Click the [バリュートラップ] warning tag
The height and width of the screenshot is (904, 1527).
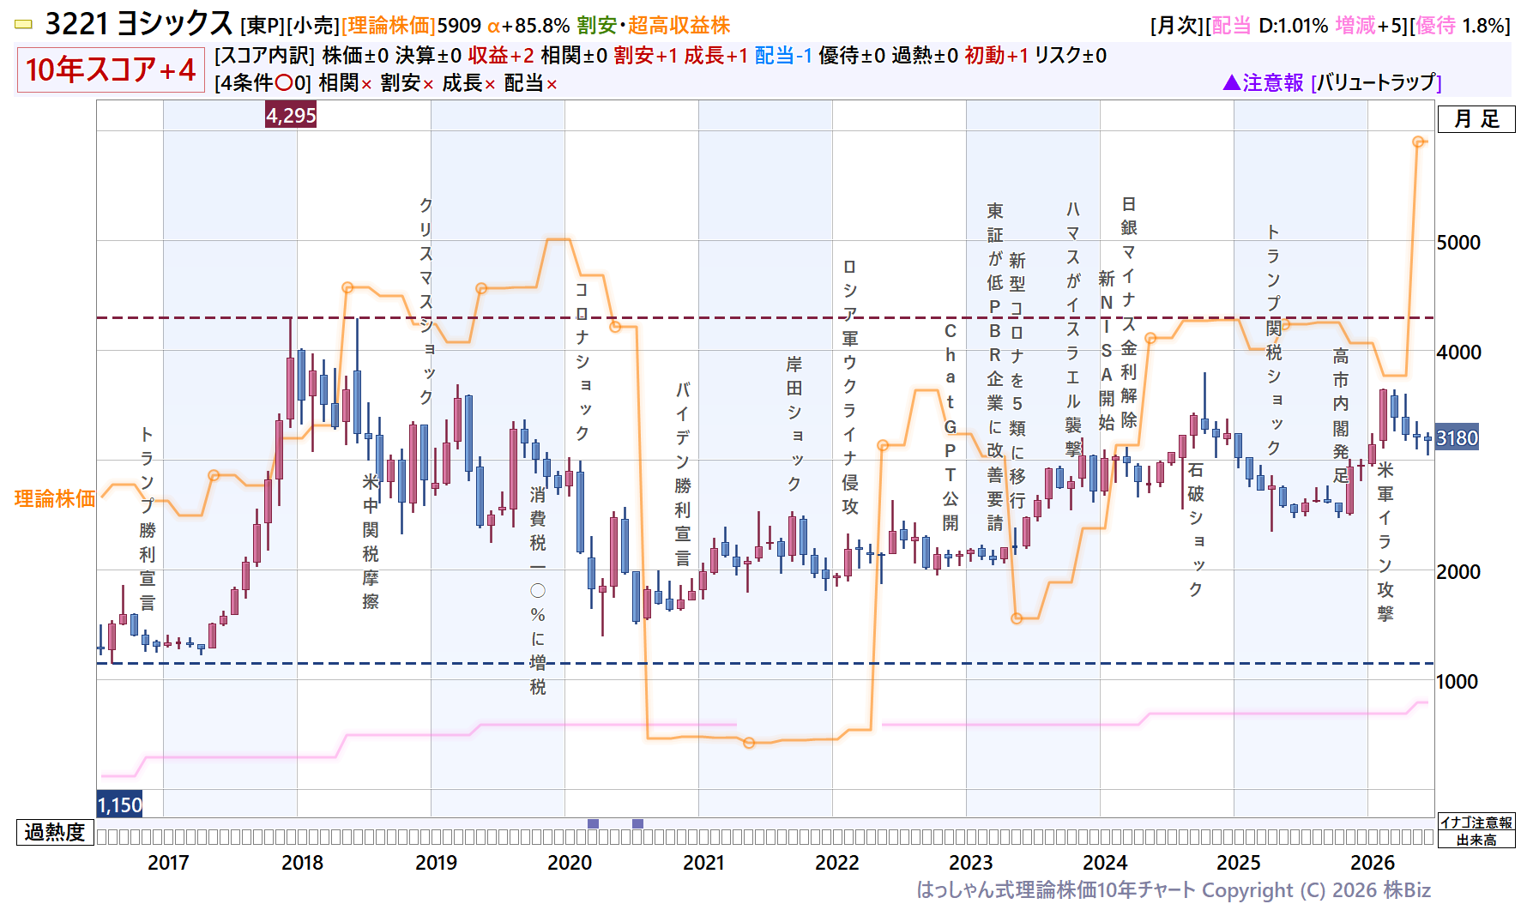click(1376, 82)
